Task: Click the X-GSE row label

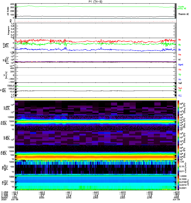Action: (5, 192)
